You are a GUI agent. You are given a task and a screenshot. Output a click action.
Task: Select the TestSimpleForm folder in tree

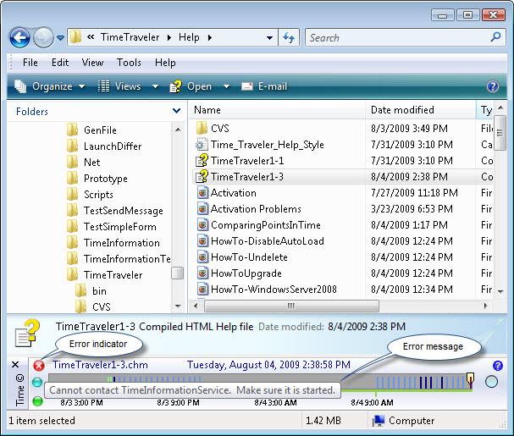112,227
